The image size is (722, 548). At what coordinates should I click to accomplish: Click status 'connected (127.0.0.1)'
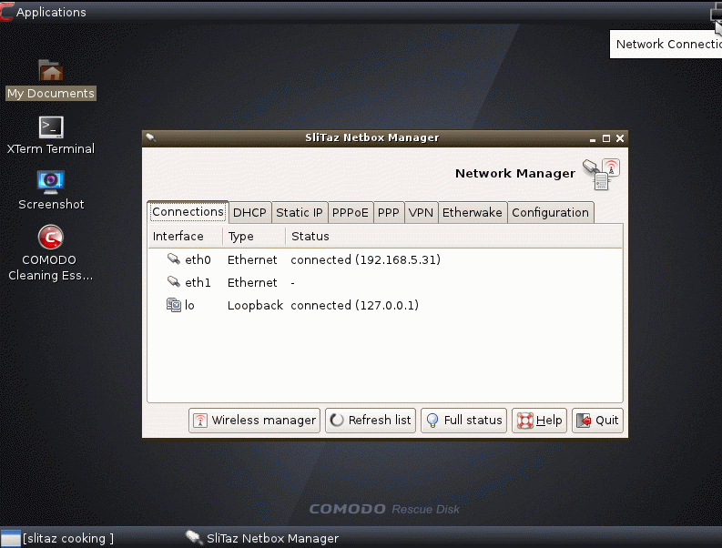(x=354, y=305)
